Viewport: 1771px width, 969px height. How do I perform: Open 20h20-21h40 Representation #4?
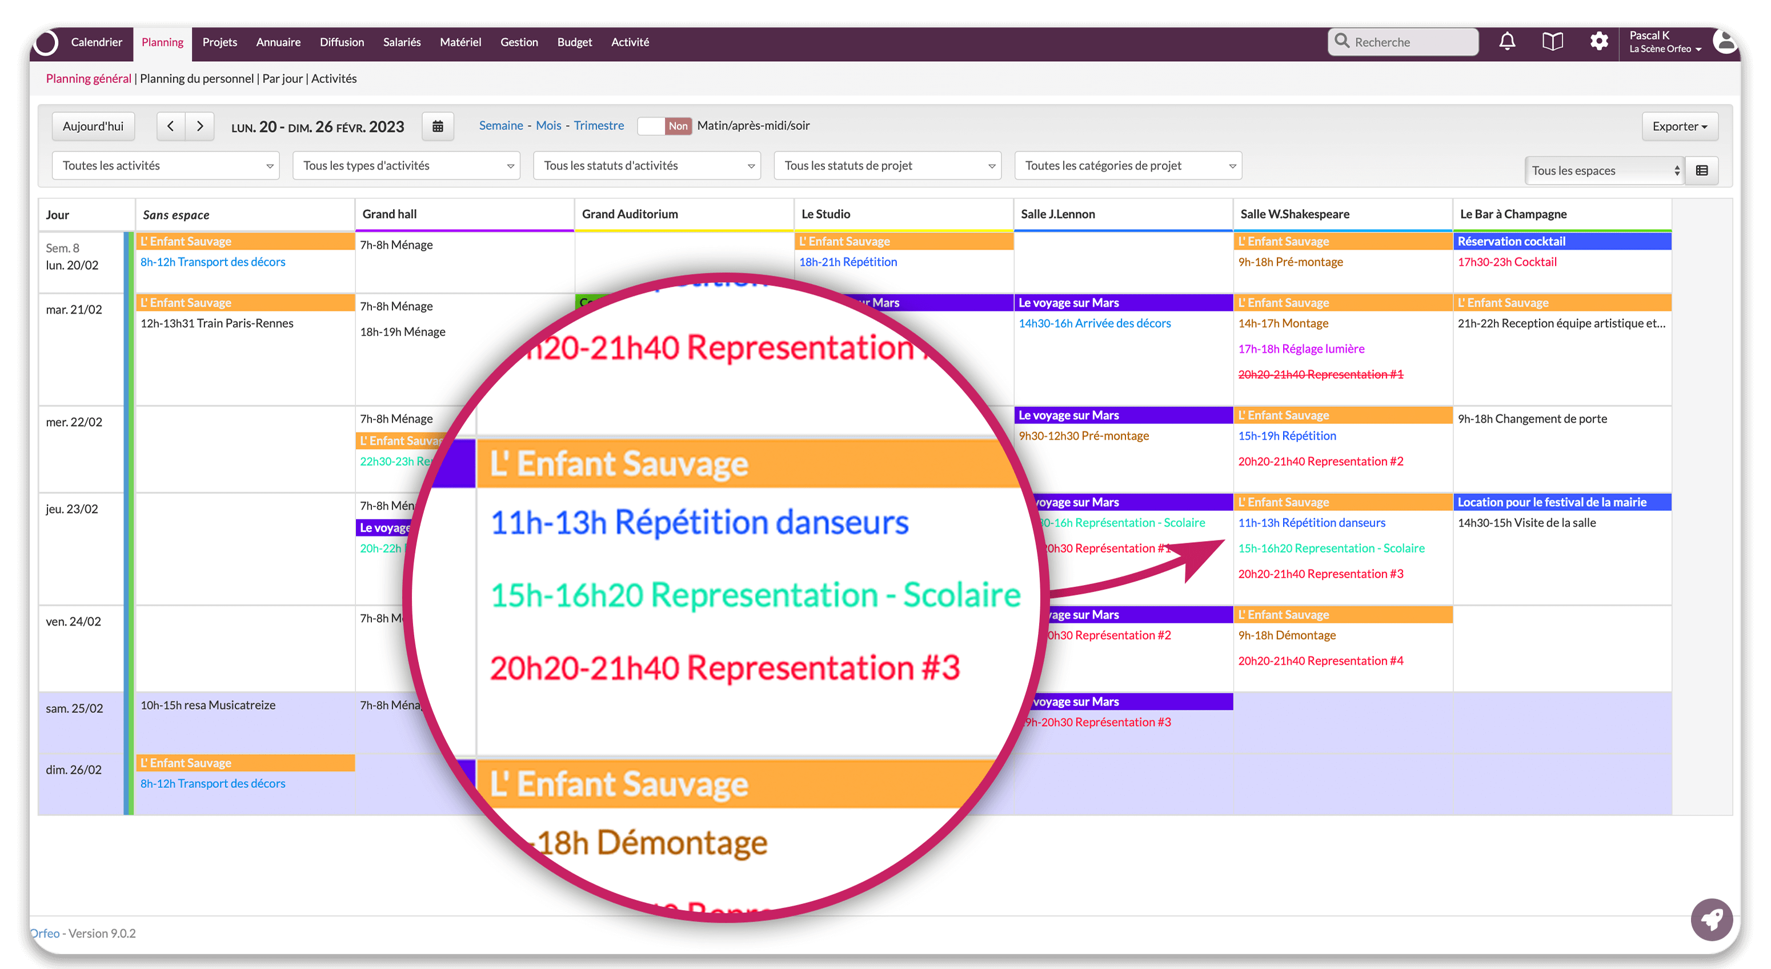(1321, 661)
